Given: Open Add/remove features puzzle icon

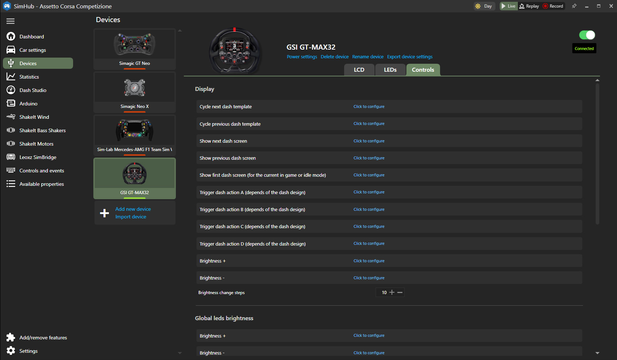Looking at the screenshot, I should [11, 338].
